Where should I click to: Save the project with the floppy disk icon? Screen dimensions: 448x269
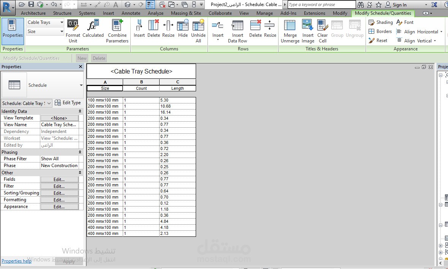(31, 5)
